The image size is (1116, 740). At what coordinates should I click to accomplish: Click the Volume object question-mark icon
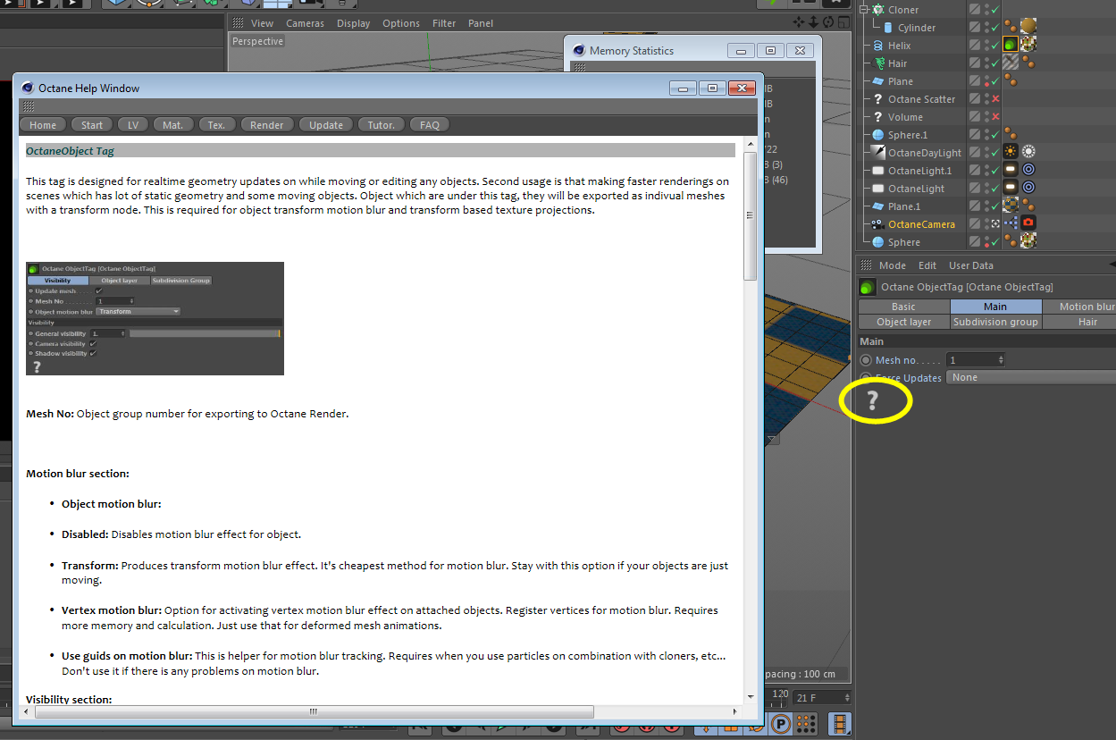pos(878,117)
